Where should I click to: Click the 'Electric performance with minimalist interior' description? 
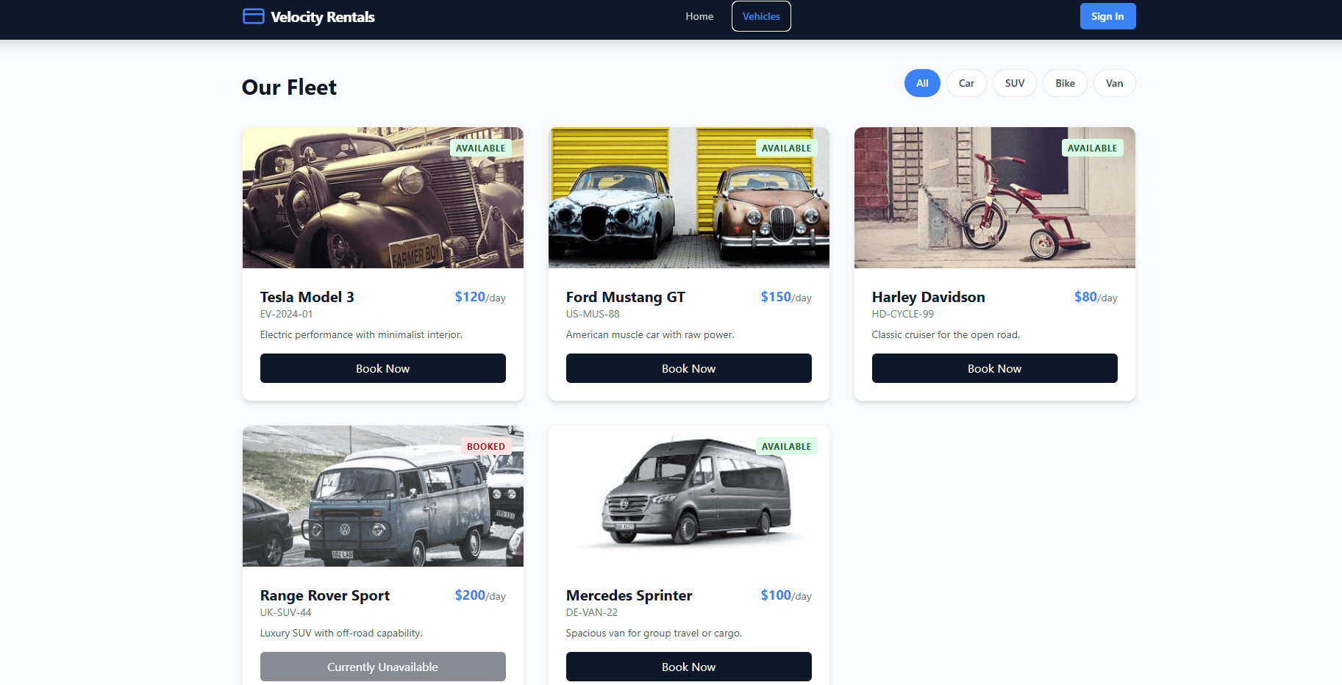point(362,334)
